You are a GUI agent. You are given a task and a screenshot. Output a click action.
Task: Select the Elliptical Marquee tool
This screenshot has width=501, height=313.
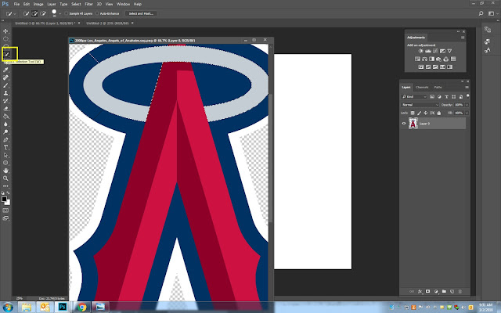pyautogui.click(x=5, y=39)
